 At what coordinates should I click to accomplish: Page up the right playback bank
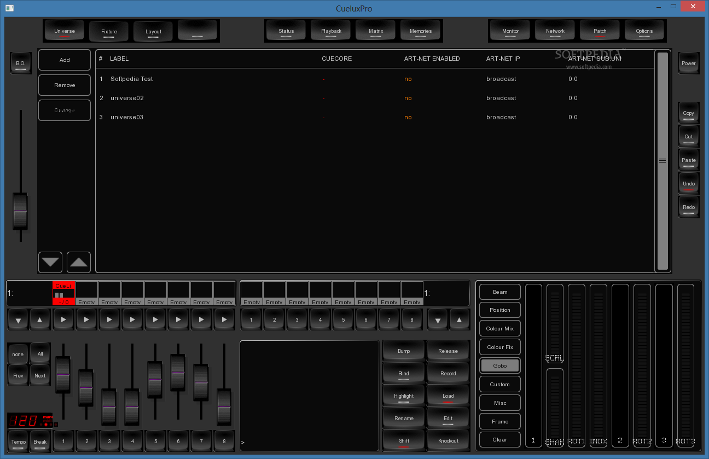[x=460, y=319]
